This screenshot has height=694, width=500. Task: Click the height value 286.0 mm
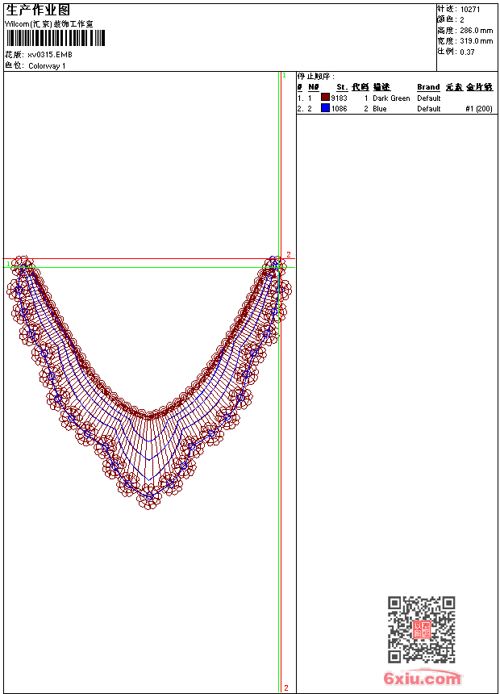point(476,30)
